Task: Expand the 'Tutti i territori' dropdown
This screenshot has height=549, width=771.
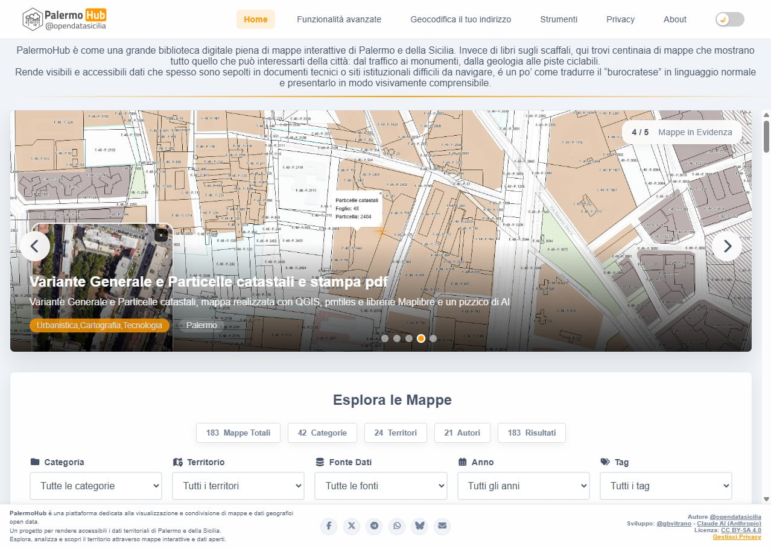Action: pyautogui.click(x=238, y=486)
